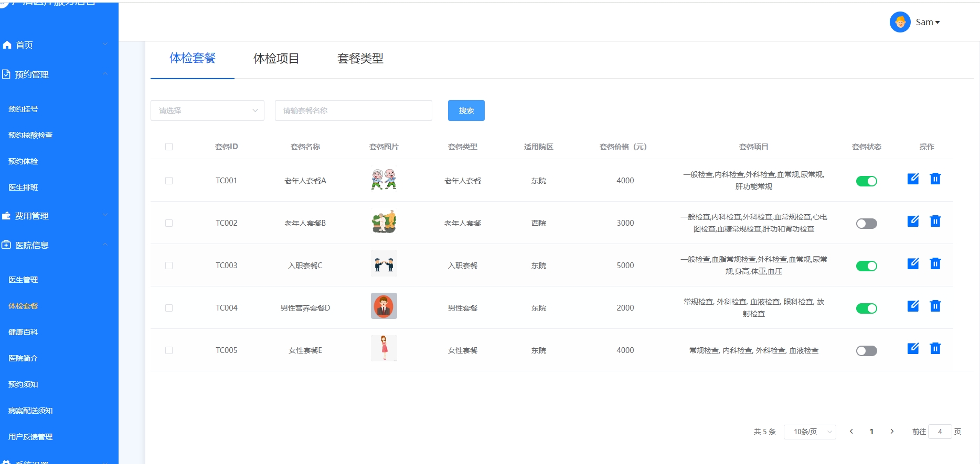980x464 pixels.
Task: Check the TC003 row checkbox
Action: click(169, 266)
